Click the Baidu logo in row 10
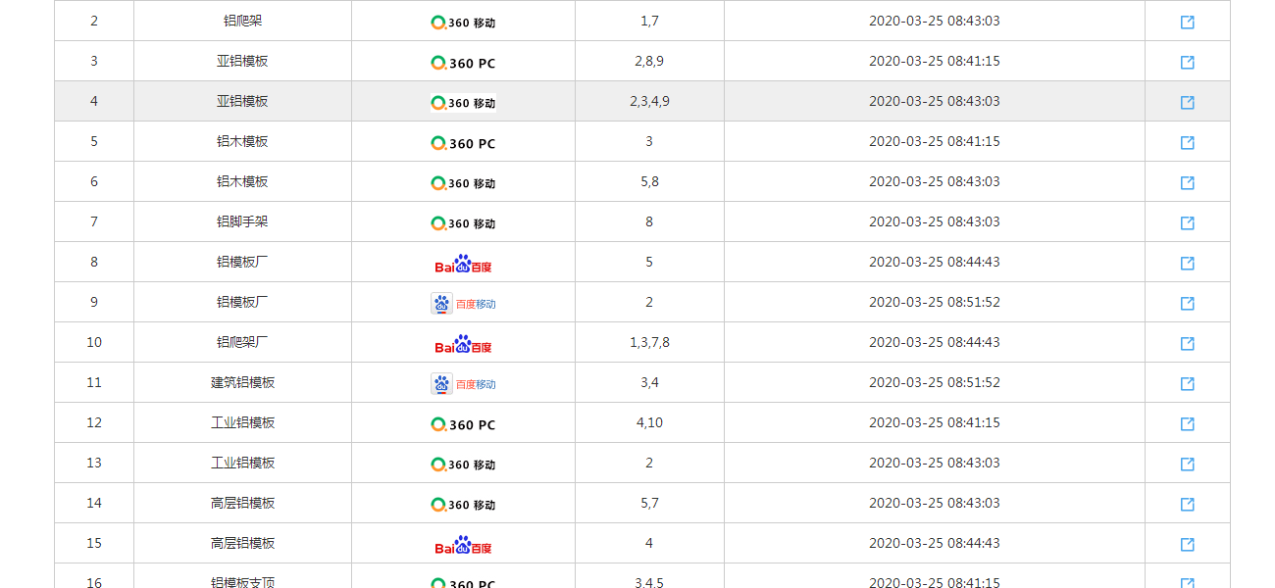The width and height of the screenshot is (1275, 588). coord(463,344)
